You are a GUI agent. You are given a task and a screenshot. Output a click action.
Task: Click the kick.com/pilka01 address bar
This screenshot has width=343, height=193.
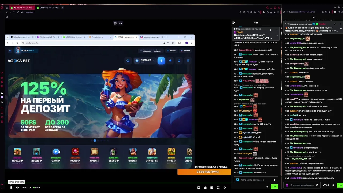pos(28,12)
